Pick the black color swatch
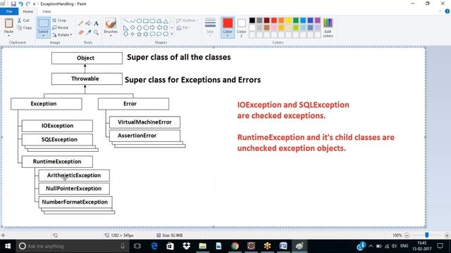Screen dimensions: 451x253 pos(252,20)
